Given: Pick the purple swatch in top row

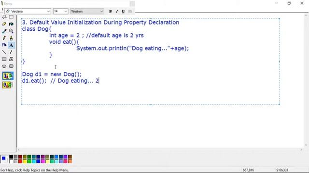Looking at the screenshot, I should pyautogui.click(x=43, y=157).
